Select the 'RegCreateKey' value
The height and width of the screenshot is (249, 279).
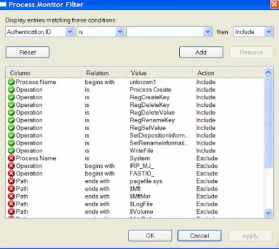tap(150, 97)
